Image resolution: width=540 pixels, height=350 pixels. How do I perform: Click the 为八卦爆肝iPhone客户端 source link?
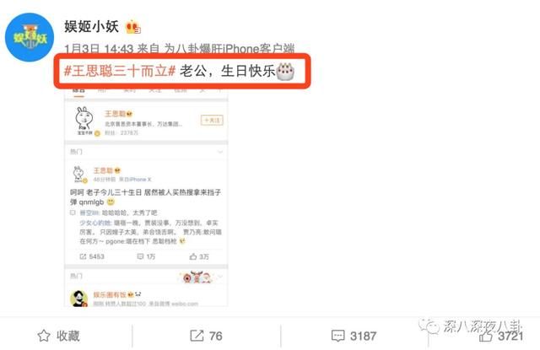click(x=229, y=49)
